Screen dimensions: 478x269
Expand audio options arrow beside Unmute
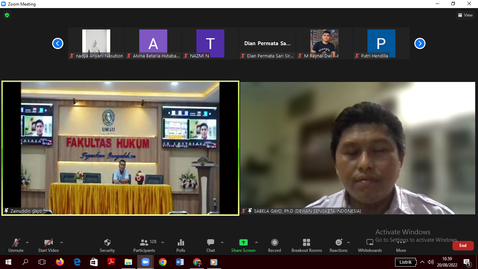coord(27,242)
